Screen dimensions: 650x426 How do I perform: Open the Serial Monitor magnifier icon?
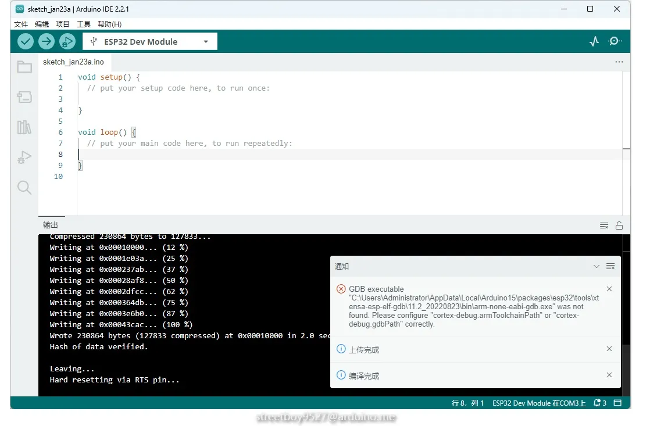[x=615, y=41]
